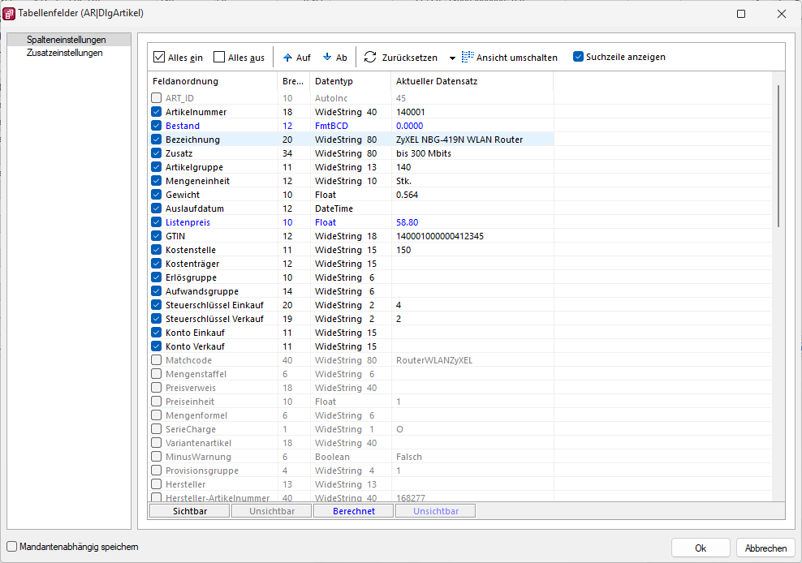Sort by the Feldanordnung column header
This screenshot has width=802, height=563.
[185, 81]
